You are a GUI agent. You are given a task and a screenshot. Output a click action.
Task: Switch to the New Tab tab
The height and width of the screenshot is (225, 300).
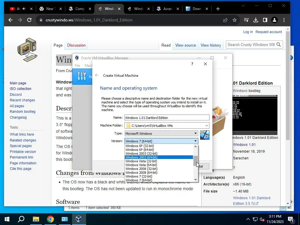point(50,8)
